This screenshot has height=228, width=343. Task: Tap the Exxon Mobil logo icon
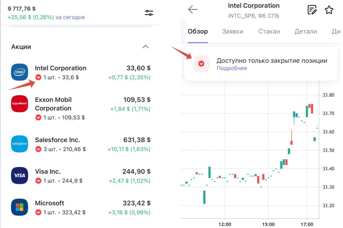[x=20, y=104]
